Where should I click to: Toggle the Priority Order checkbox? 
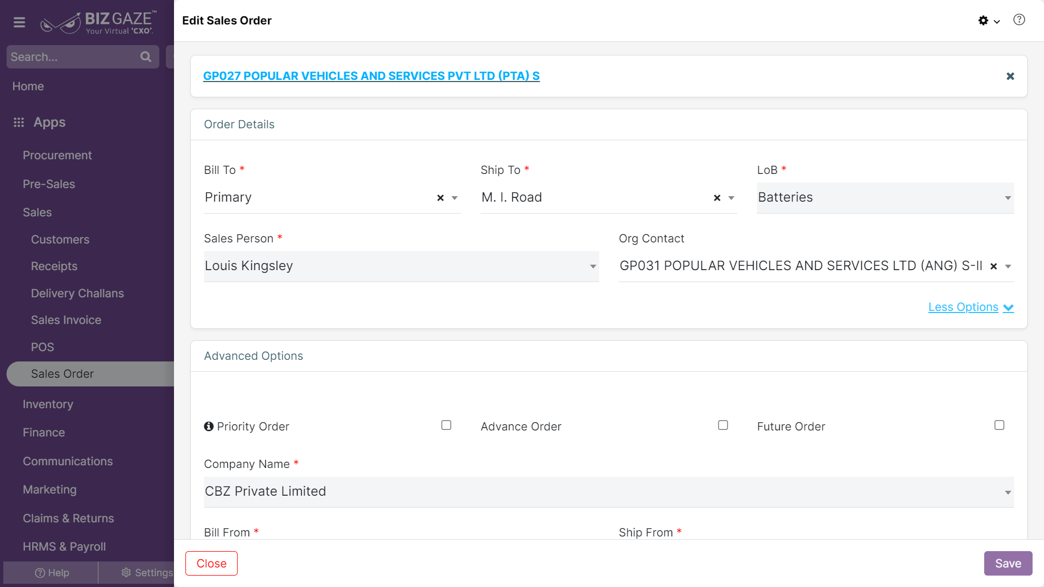446,425
